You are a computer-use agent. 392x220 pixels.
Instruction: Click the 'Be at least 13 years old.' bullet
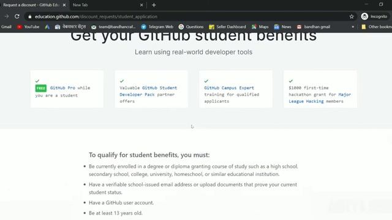click(x=116, y=213)
